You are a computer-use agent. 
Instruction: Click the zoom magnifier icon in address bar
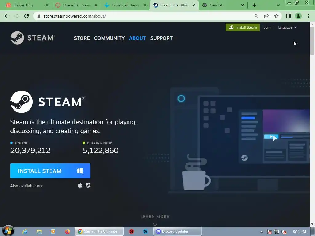(x=256, y=16)
